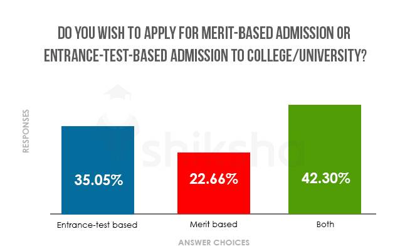Click the first line of the chart title
Viewport: 400px width, 251px height.
tap(200, 33)
